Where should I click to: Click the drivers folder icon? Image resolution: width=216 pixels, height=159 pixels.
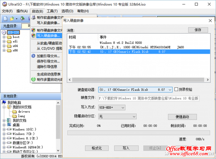[x=14, y=112]
